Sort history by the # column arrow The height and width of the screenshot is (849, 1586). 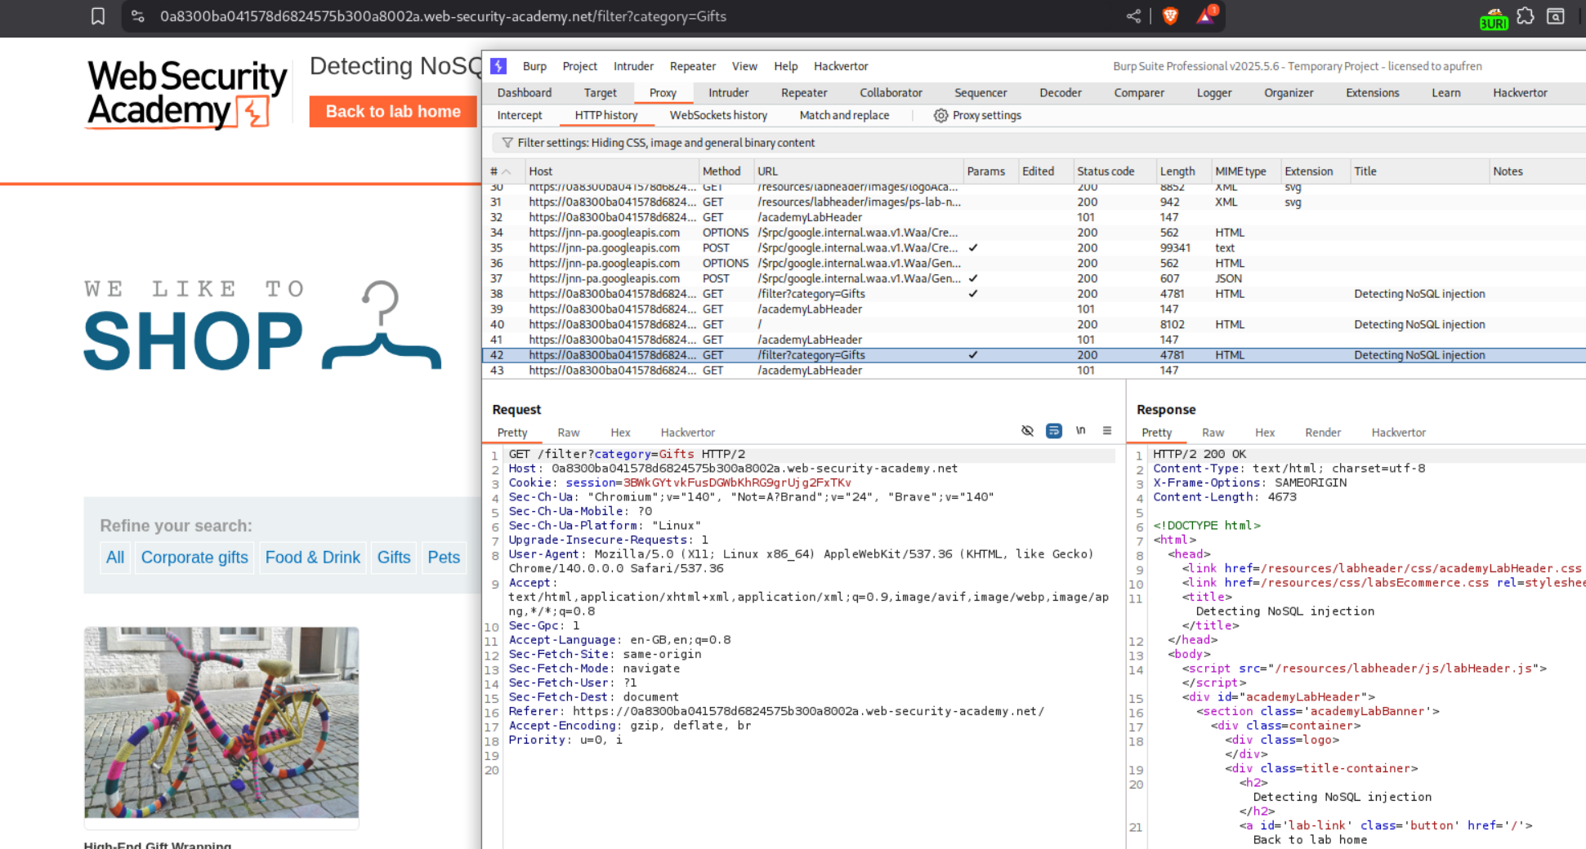click(x=507, y=171)
